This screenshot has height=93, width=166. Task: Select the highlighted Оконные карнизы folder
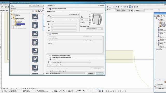click(20, 24)
